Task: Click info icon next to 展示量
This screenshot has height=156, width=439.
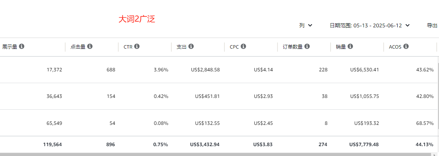Action: tap(22, 46)
